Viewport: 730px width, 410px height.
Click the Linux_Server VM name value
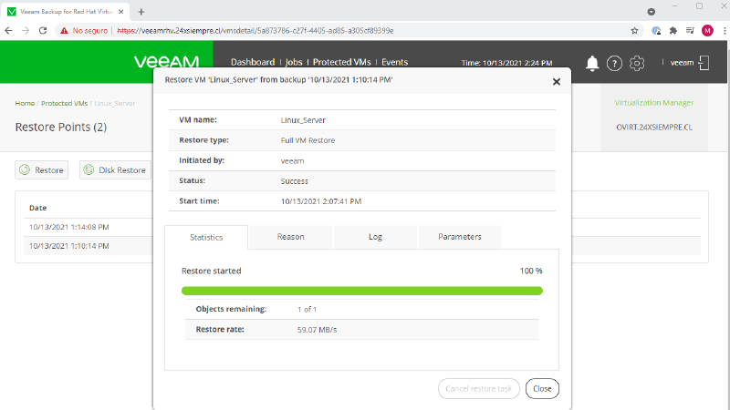point(303,120)
